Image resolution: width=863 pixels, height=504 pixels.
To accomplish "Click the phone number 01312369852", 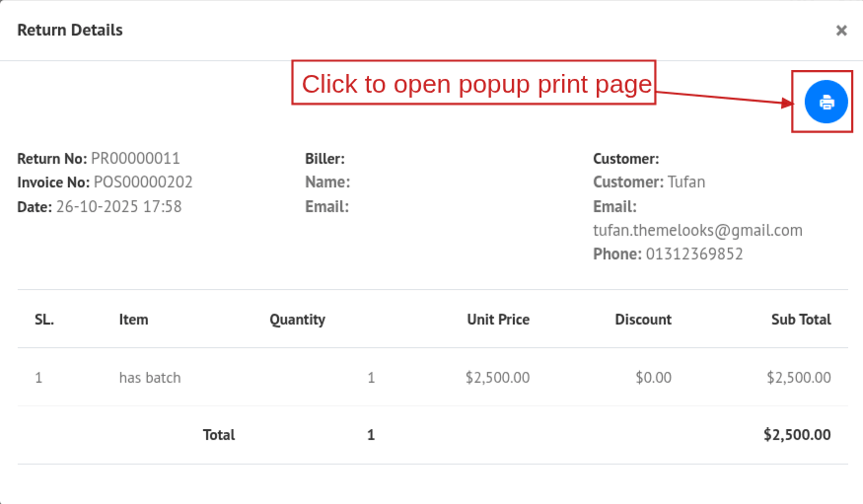I will pyautogui.click(x=694, y=253).
